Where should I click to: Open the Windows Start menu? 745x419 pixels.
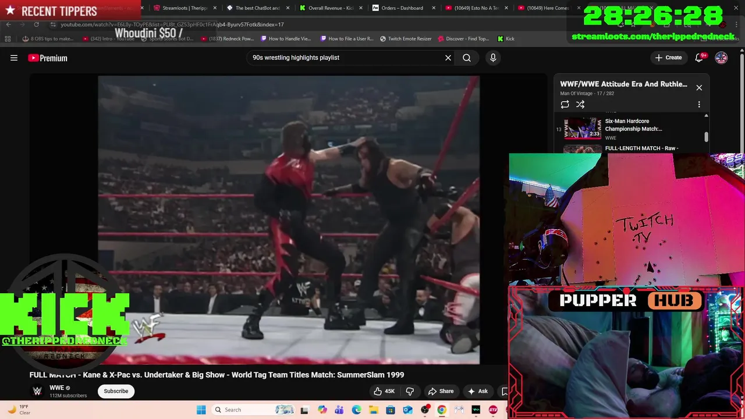coord(201,410)
